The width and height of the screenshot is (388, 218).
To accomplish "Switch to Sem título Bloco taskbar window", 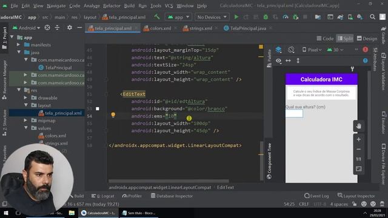I will [139, 213].
